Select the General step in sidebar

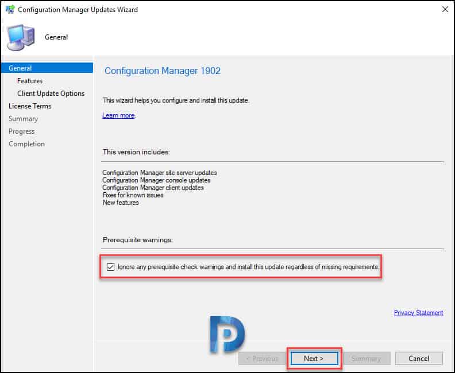(x=47, y=68)
